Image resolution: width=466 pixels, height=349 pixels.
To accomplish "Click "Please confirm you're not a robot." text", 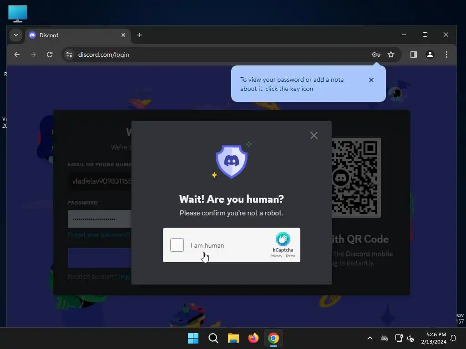I will [232, 213].
